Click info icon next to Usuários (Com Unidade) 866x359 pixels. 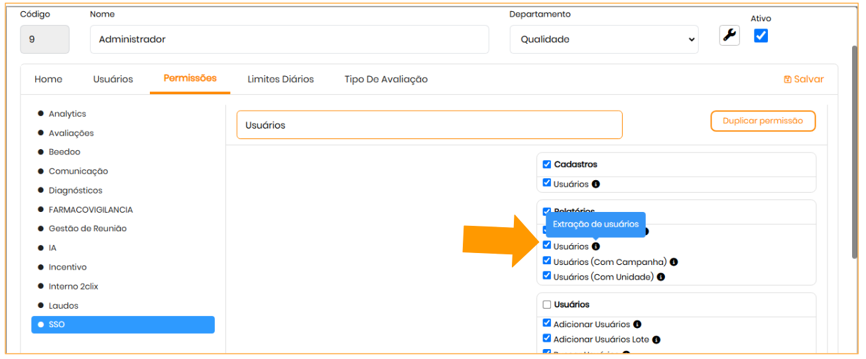(x=661, y=277)
